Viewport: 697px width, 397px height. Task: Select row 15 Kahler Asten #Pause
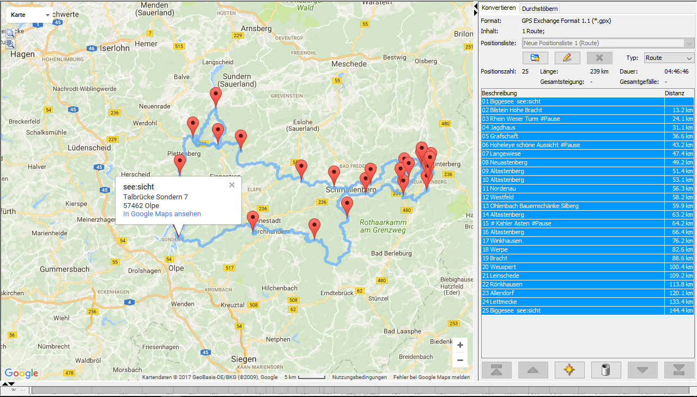coord(572,223)
